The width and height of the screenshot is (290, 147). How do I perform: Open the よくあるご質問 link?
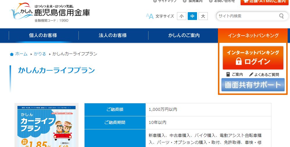click(x=264, y=74)
